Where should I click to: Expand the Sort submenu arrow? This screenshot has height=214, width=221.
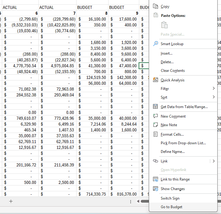[214, 97]
